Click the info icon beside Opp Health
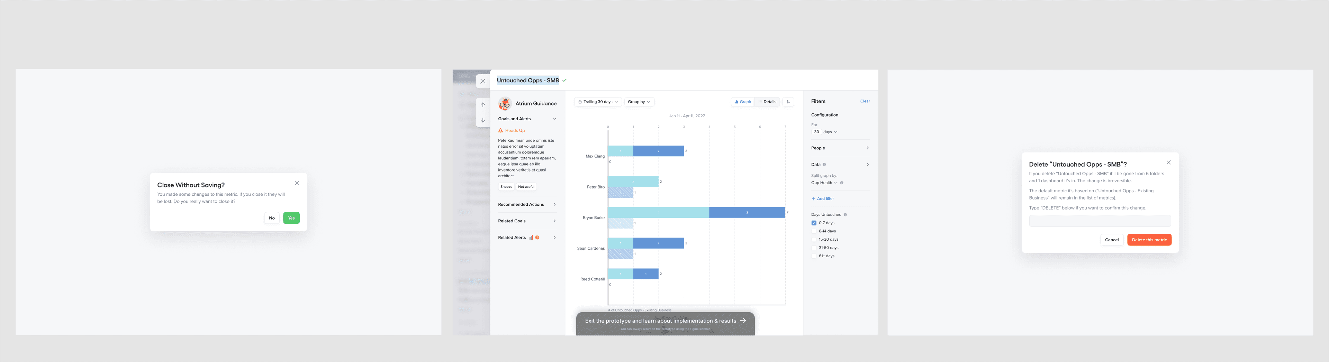The image size is (1329, 362). pyautogui.click(x=841, y=183)
